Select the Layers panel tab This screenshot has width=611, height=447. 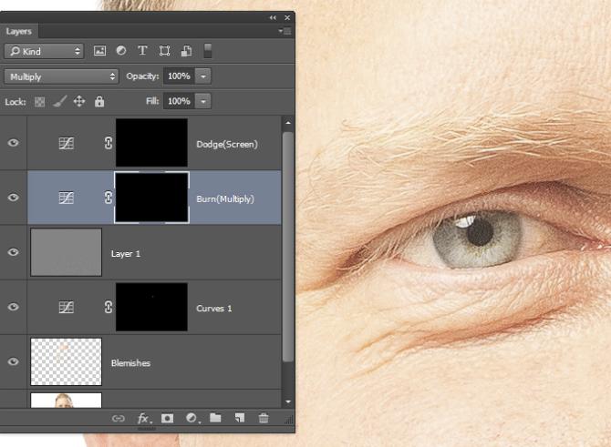(x=19, y=31)
